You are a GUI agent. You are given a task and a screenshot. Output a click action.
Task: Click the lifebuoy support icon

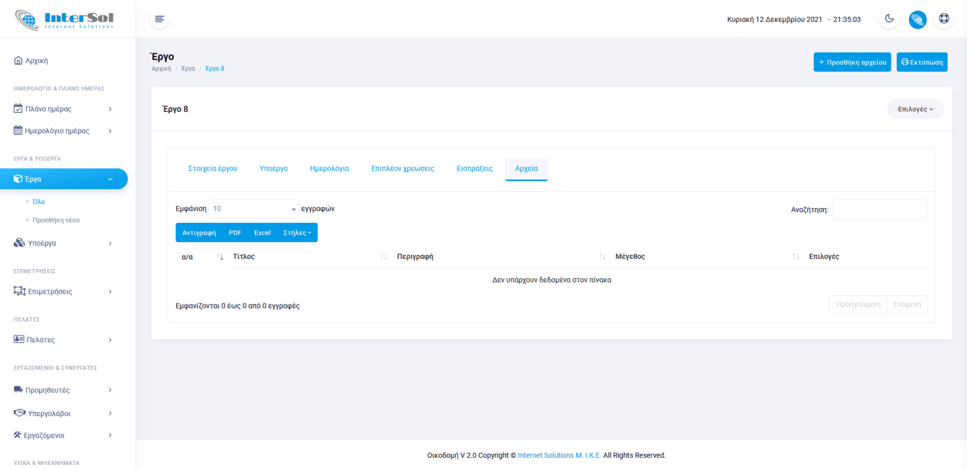coord(944,19)
